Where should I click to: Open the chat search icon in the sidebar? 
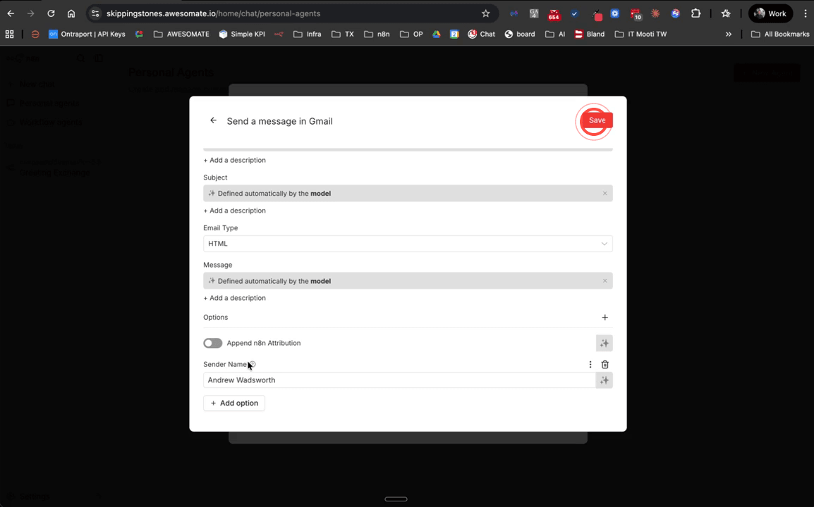click(80, 58)
